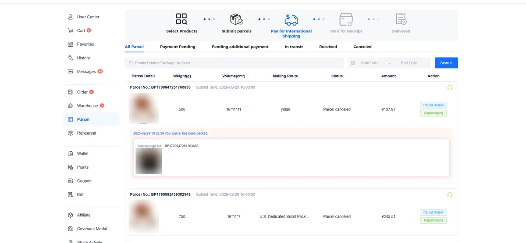
Task: Click the yidali mailing route cell
Action: point(285,109)
